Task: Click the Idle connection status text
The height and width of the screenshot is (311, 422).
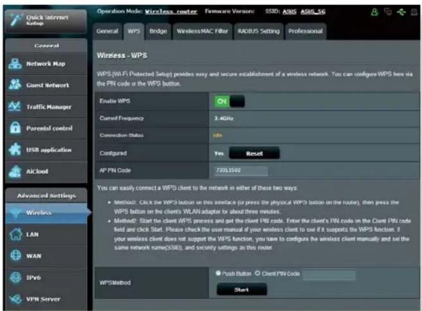Action: point(218,135)
